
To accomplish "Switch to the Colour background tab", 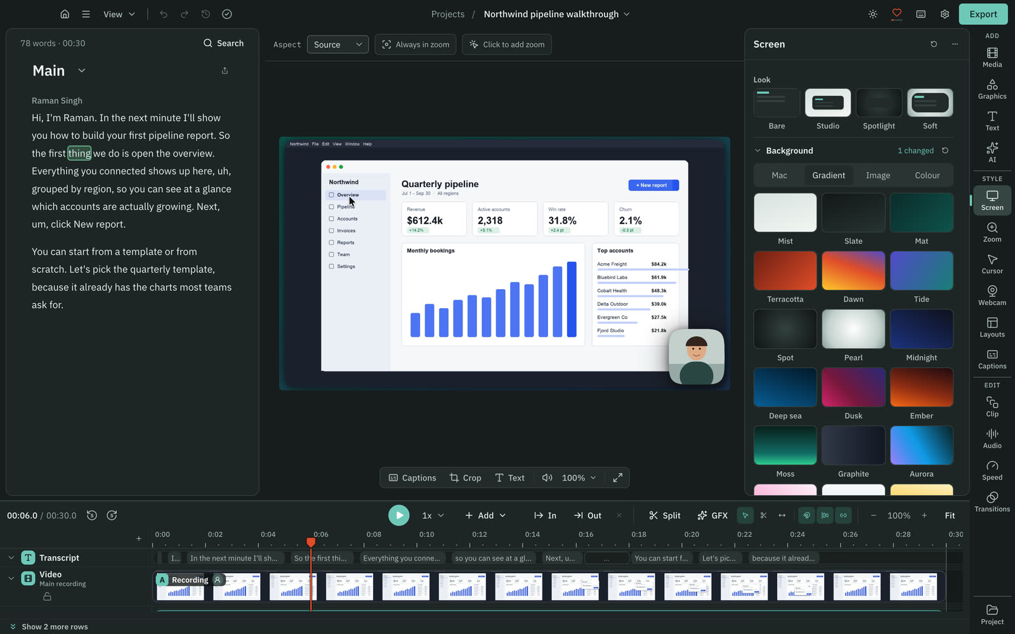I will pos(927,175).
